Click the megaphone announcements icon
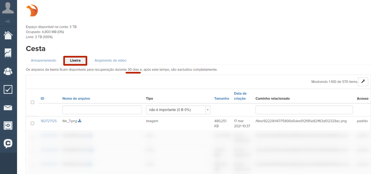Viewport: 371px width, 174px height. [x=8, y=21]
